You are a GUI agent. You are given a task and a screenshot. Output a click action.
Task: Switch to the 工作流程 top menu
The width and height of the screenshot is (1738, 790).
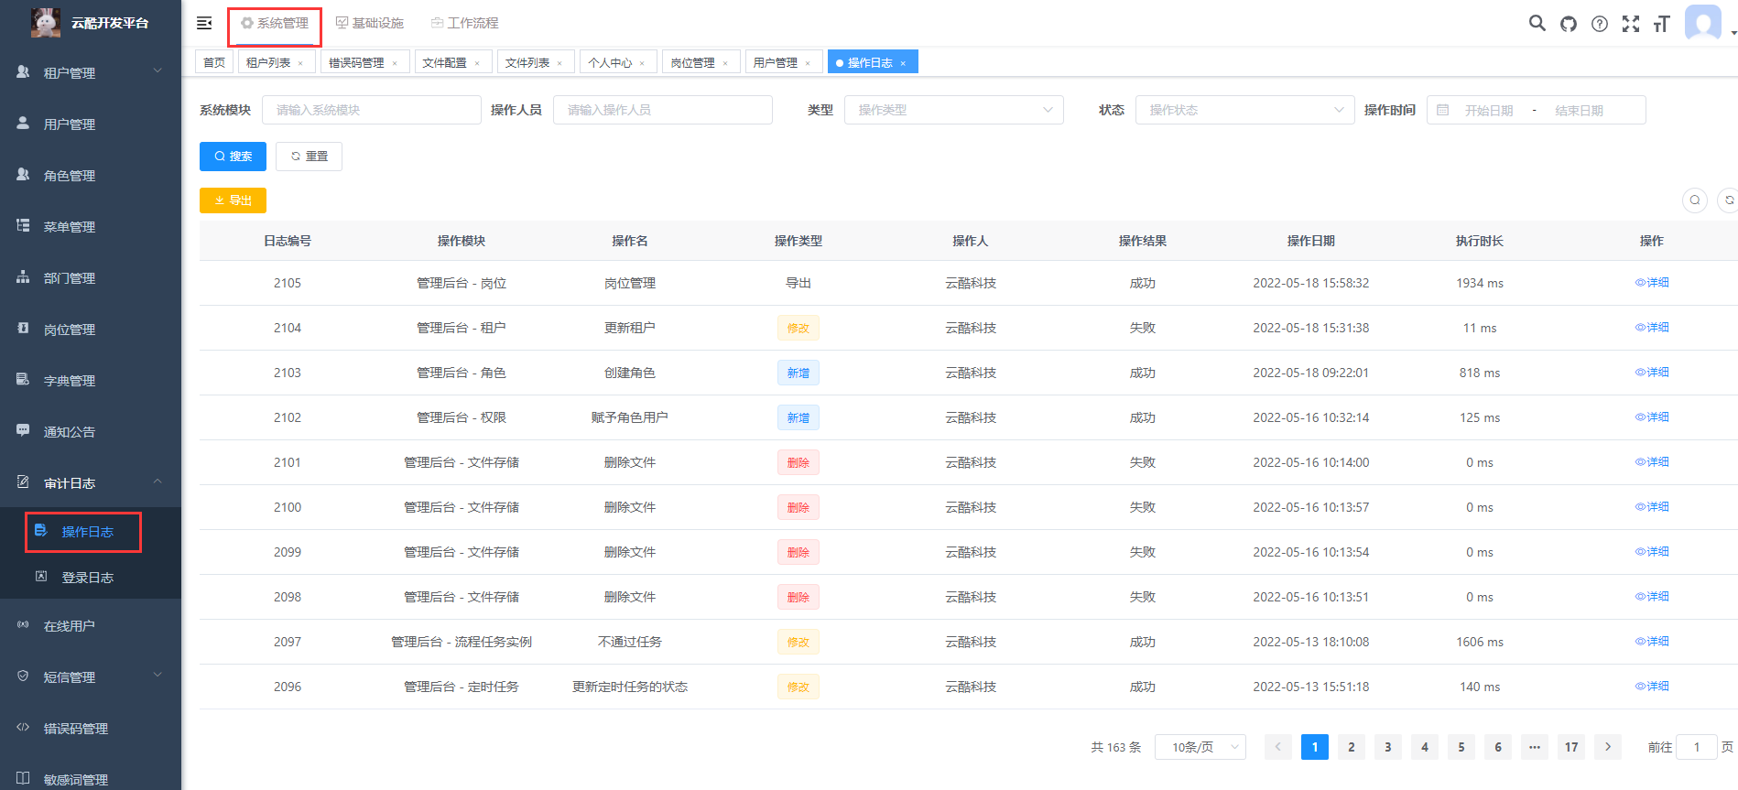(x=465, y=23)
